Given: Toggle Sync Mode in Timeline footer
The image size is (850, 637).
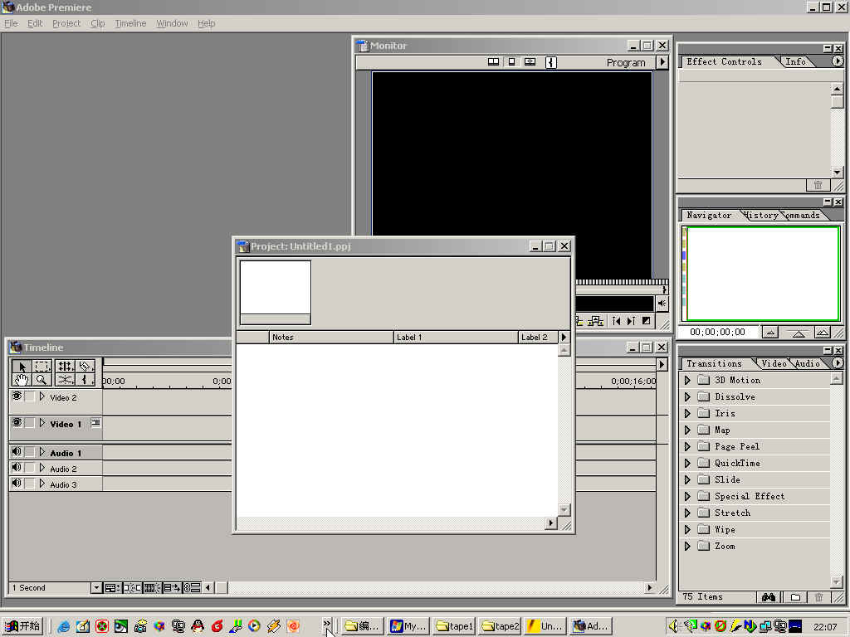Looking at the screenshot, I should 193,588.
